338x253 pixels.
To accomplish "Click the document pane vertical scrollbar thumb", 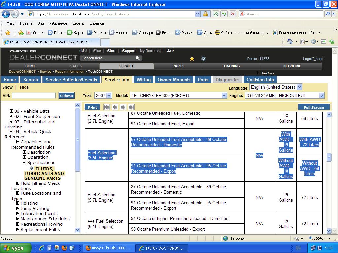I will [329, 157].
